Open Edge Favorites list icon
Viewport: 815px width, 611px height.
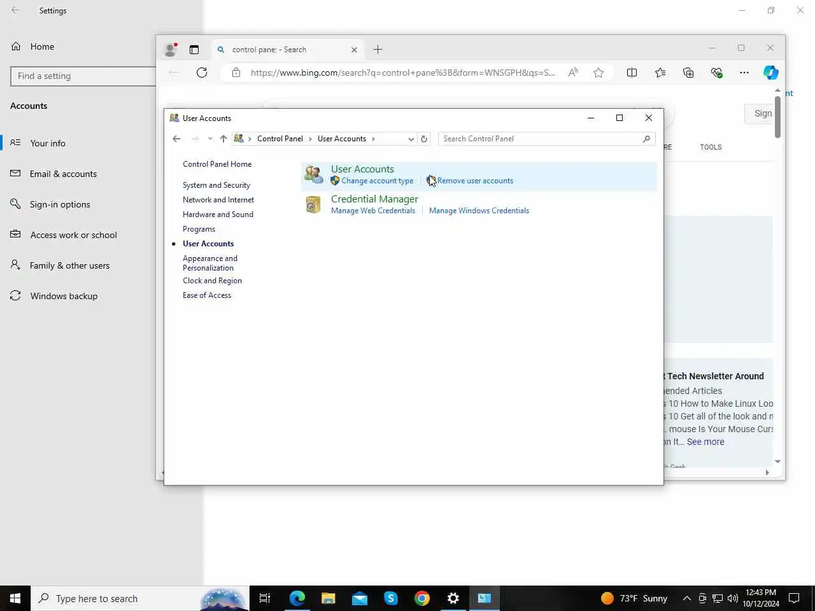(x=660, y=73)
